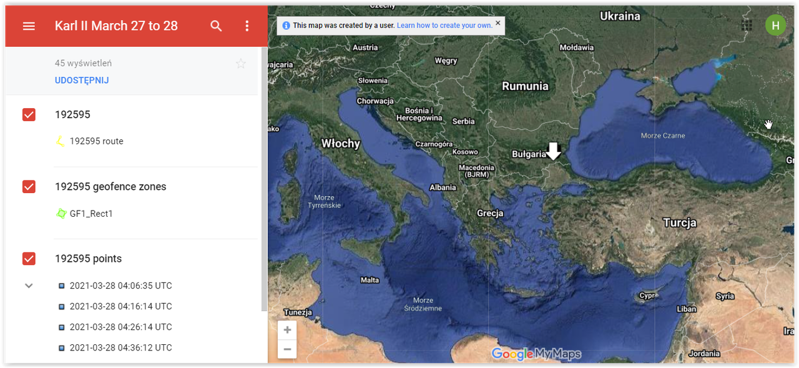Click the 'Turcja' label on the map
This screenshot has width=799, height=368.
[x=680, y=222]
